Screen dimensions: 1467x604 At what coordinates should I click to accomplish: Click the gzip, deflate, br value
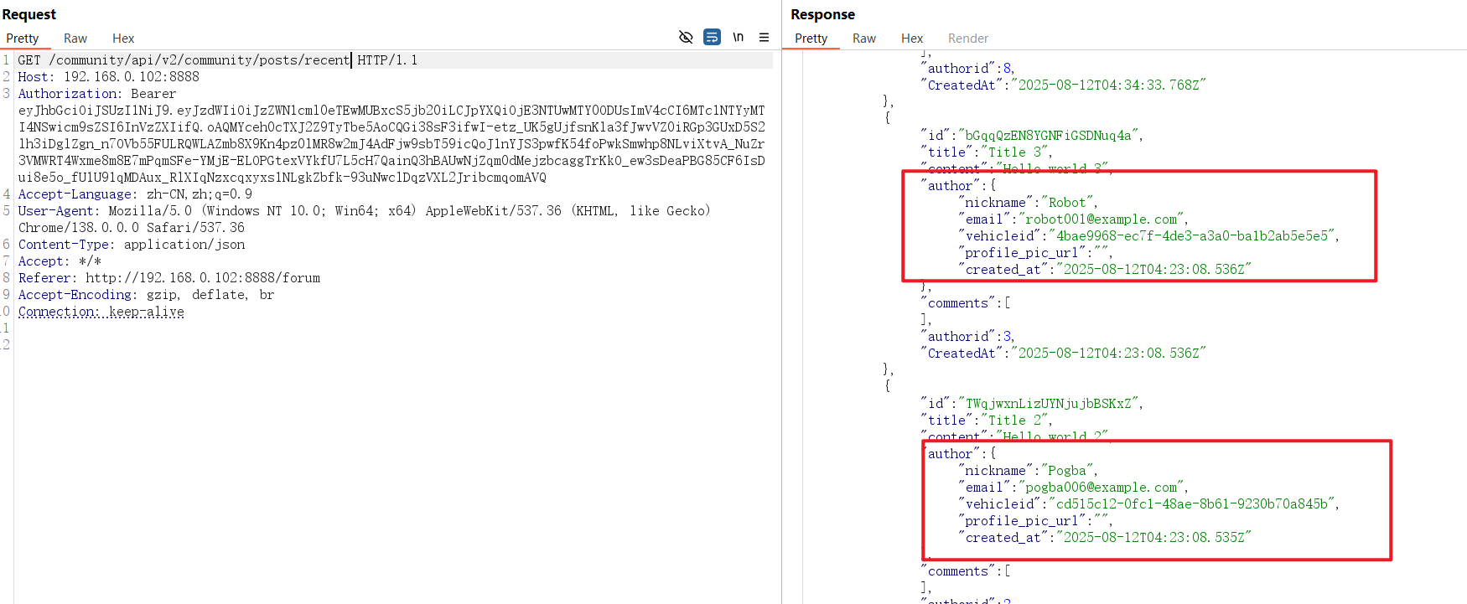pyautogui.click(x=210, y=295)
